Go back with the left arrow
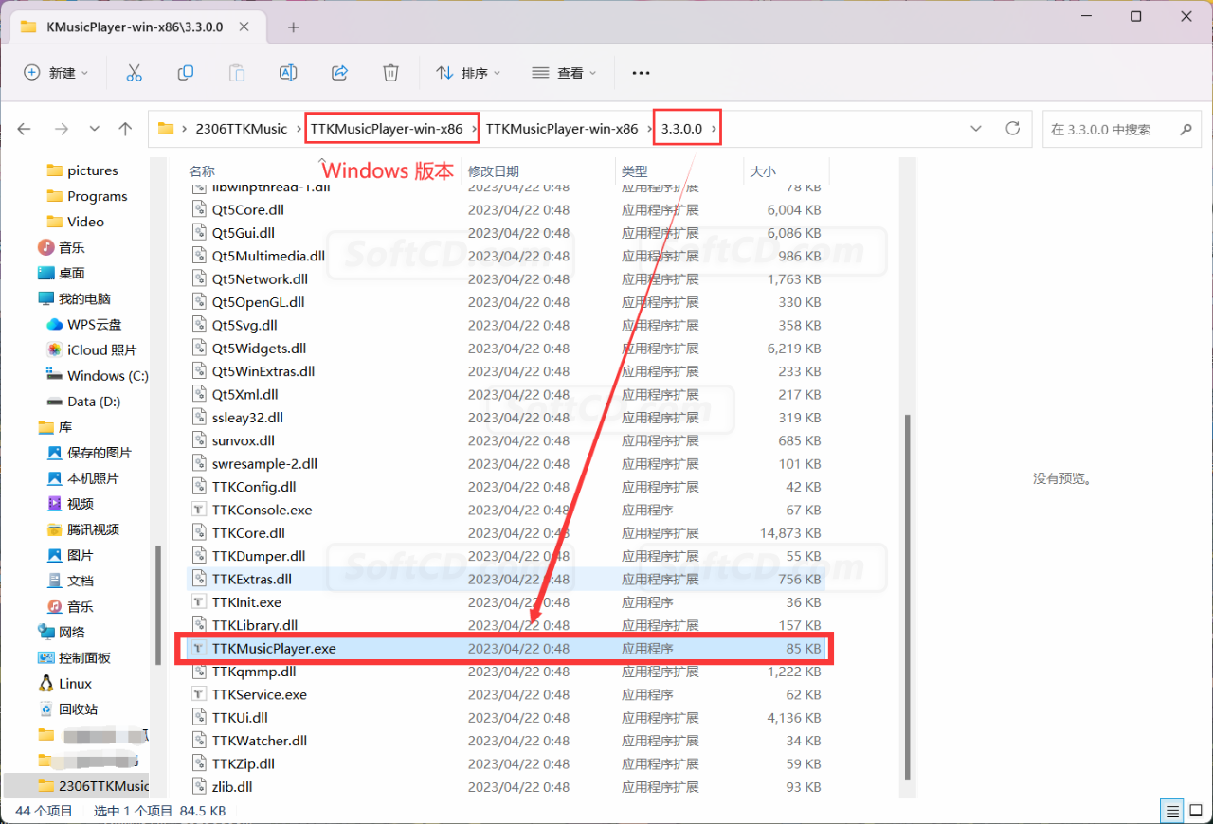Screen dimensions: 1213x824 coord(25,129)
